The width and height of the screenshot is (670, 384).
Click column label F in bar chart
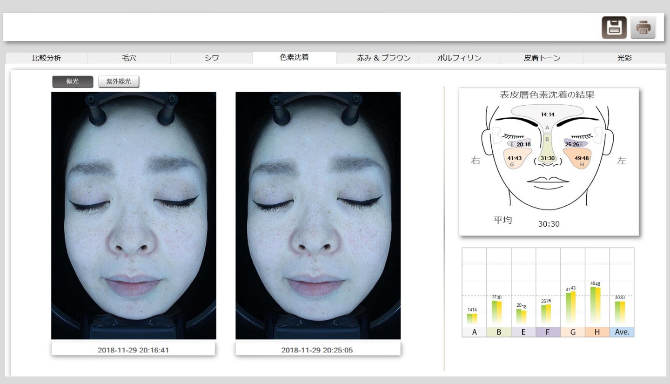(x=548, y=332)
